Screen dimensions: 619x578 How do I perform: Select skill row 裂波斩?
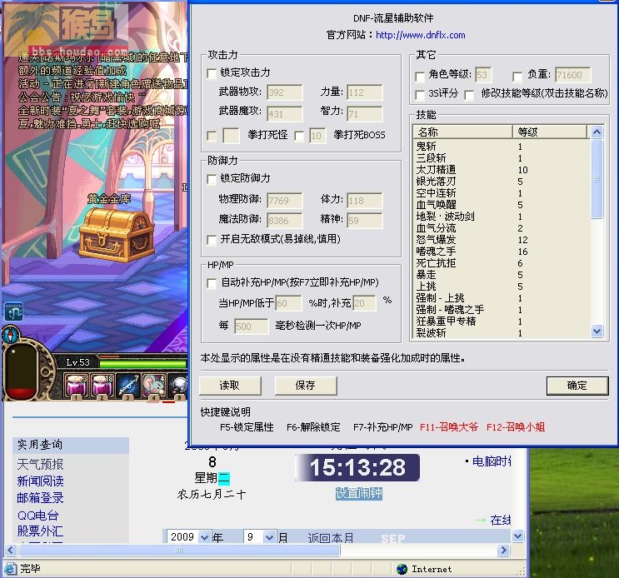click(502, 333)
